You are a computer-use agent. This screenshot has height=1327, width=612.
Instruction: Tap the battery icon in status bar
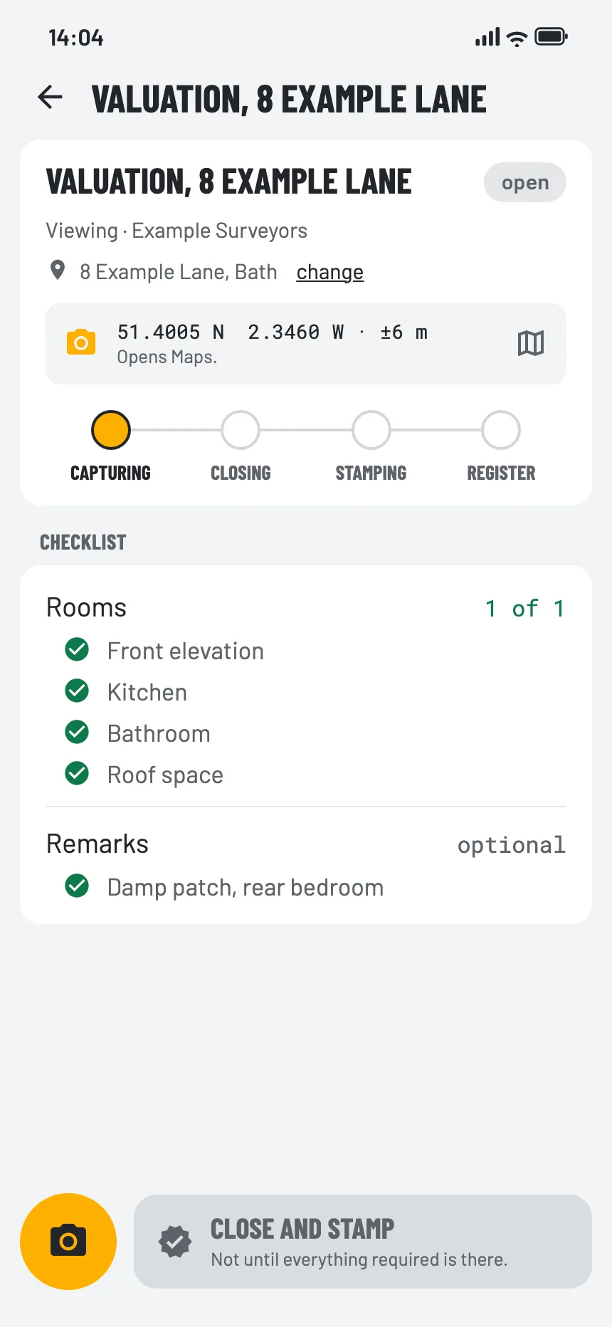[x=551, y=36]
